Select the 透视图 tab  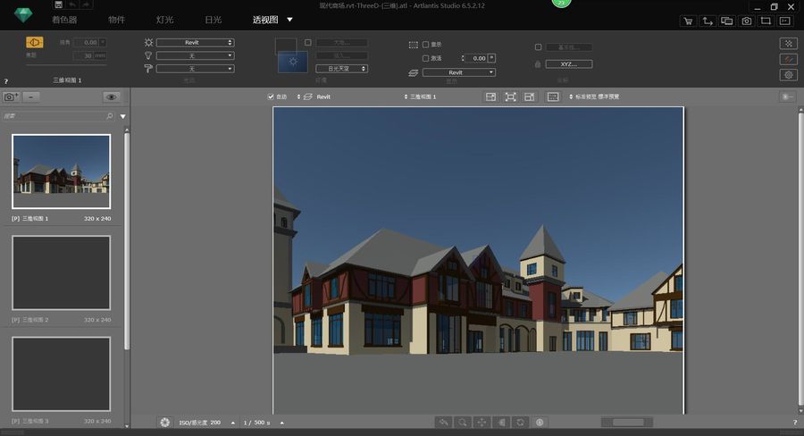click(x=265, y=20)
